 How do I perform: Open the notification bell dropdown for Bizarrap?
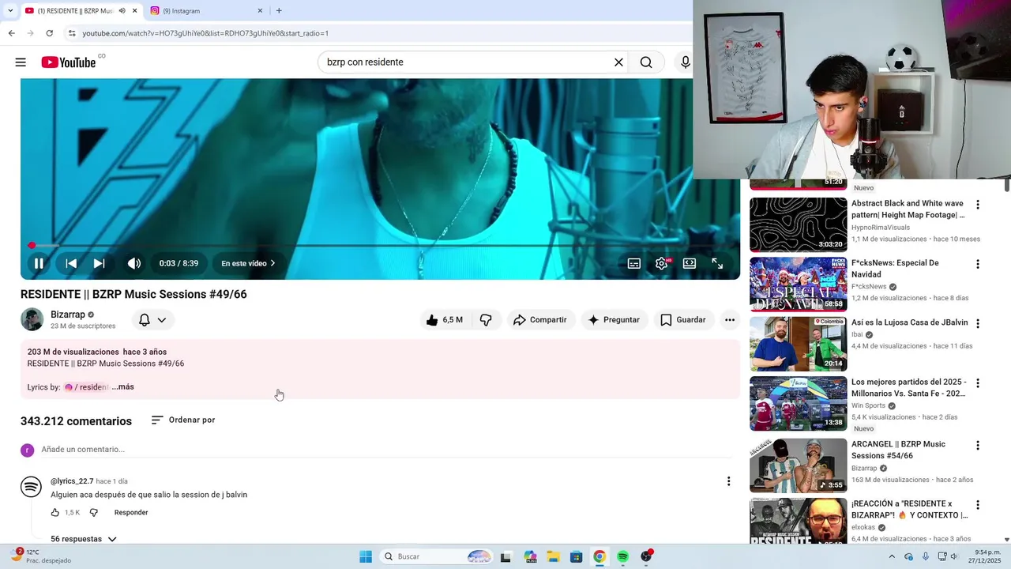152,320
